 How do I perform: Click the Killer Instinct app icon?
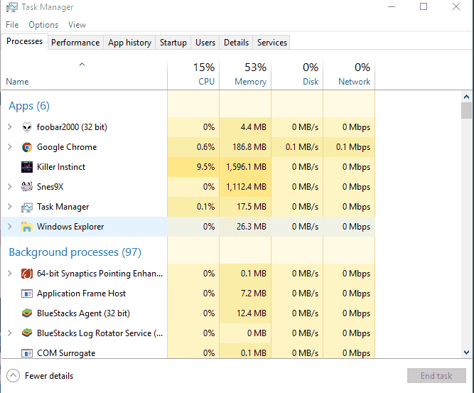tap(27, 167)
